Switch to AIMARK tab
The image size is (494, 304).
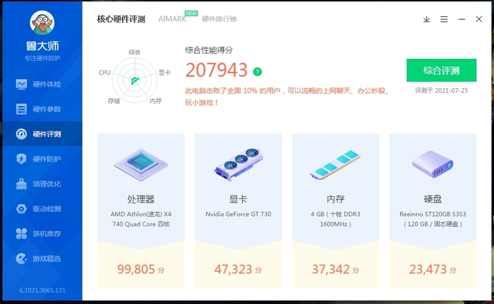pos(172,19)
